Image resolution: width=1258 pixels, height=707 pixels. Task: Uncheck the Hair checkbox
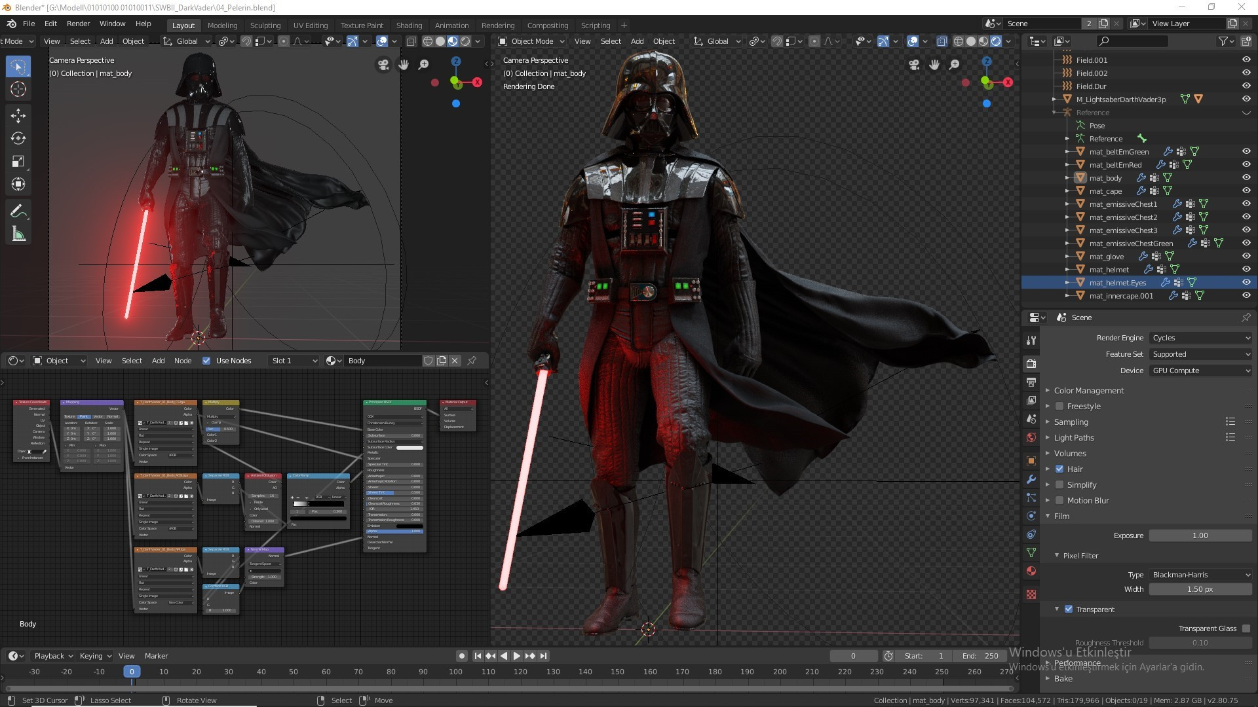click(x=1059, y=469)
